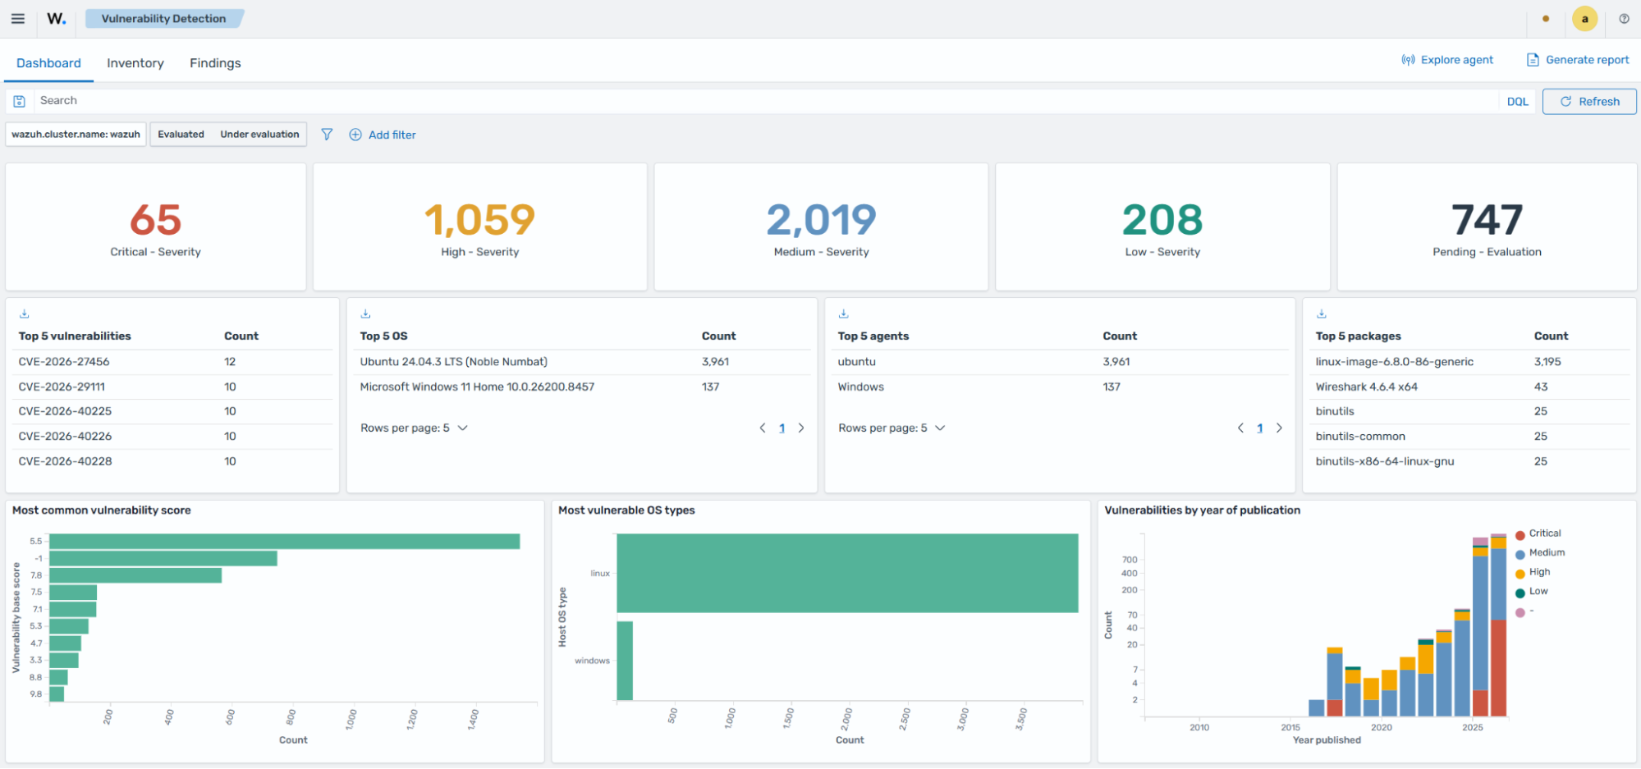Toggle Critical series in chart legend

coord(1538,533)
